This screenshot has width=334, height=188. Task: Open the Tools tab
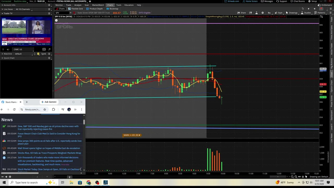tap(119, 5)
